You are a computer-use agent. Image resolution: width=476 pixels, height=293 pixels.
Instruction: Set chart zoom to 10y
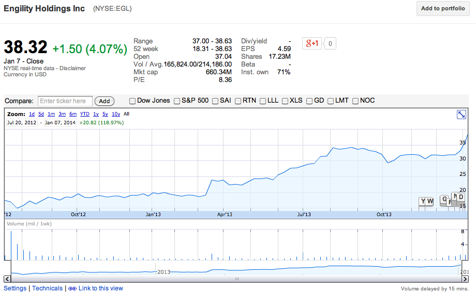(x=116, y=114)
